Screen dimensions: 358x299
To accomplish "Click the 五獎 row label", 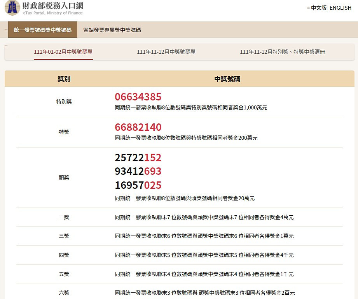I will (64, 274).
